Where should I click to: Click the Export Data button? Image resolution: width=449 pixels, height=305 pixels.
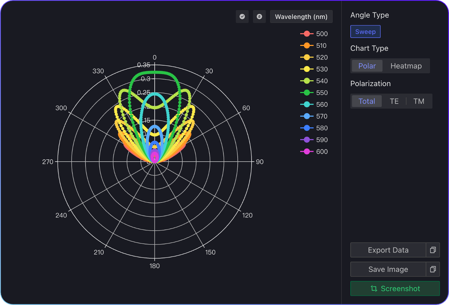[388, 250]
